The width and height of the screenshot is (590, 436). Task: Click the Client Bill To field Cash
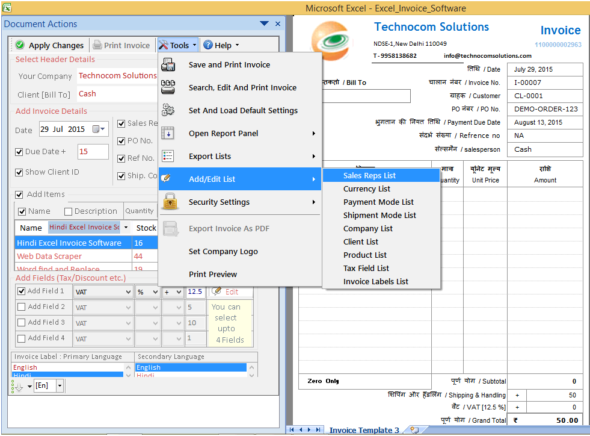(x=117, y=94)
